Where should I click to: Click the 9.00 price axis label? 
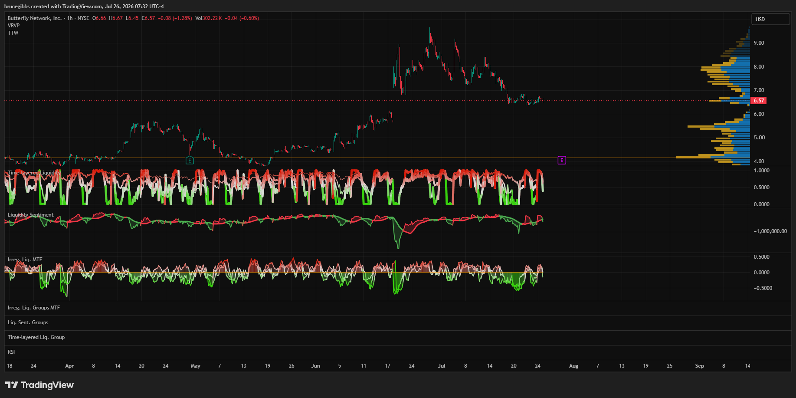coord(759,43)
